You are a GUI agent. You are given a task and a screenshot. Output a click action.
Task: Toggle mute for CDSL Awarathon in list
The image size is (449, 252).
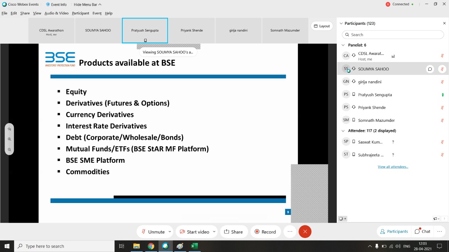click(442, 56)
